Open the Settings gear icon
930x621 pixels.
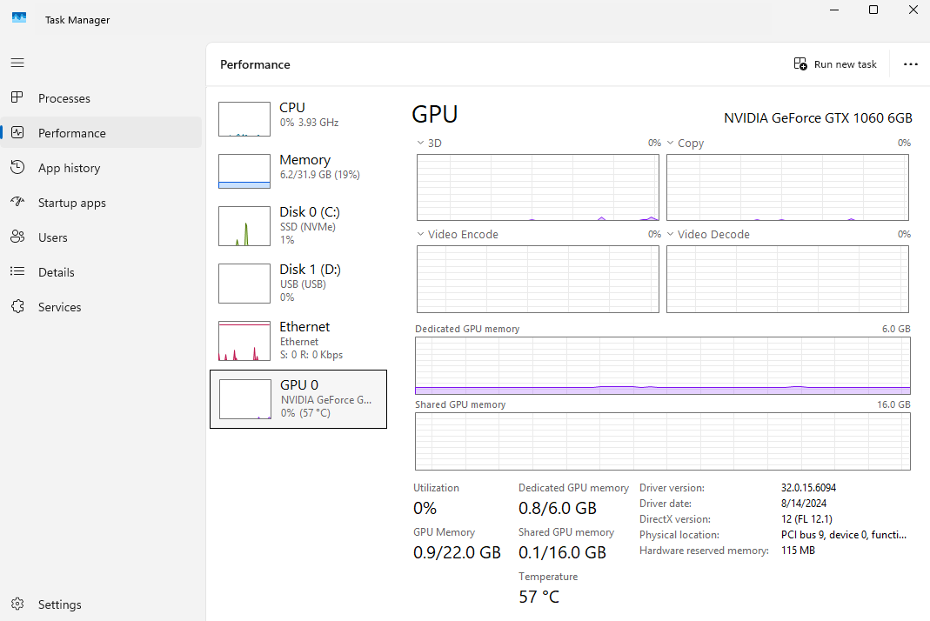pos(17,604)
